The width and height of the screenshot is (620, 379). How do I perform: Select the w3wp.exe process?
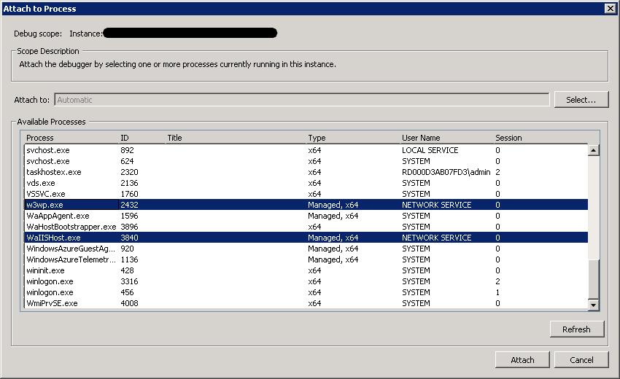[x=306, y=205]
